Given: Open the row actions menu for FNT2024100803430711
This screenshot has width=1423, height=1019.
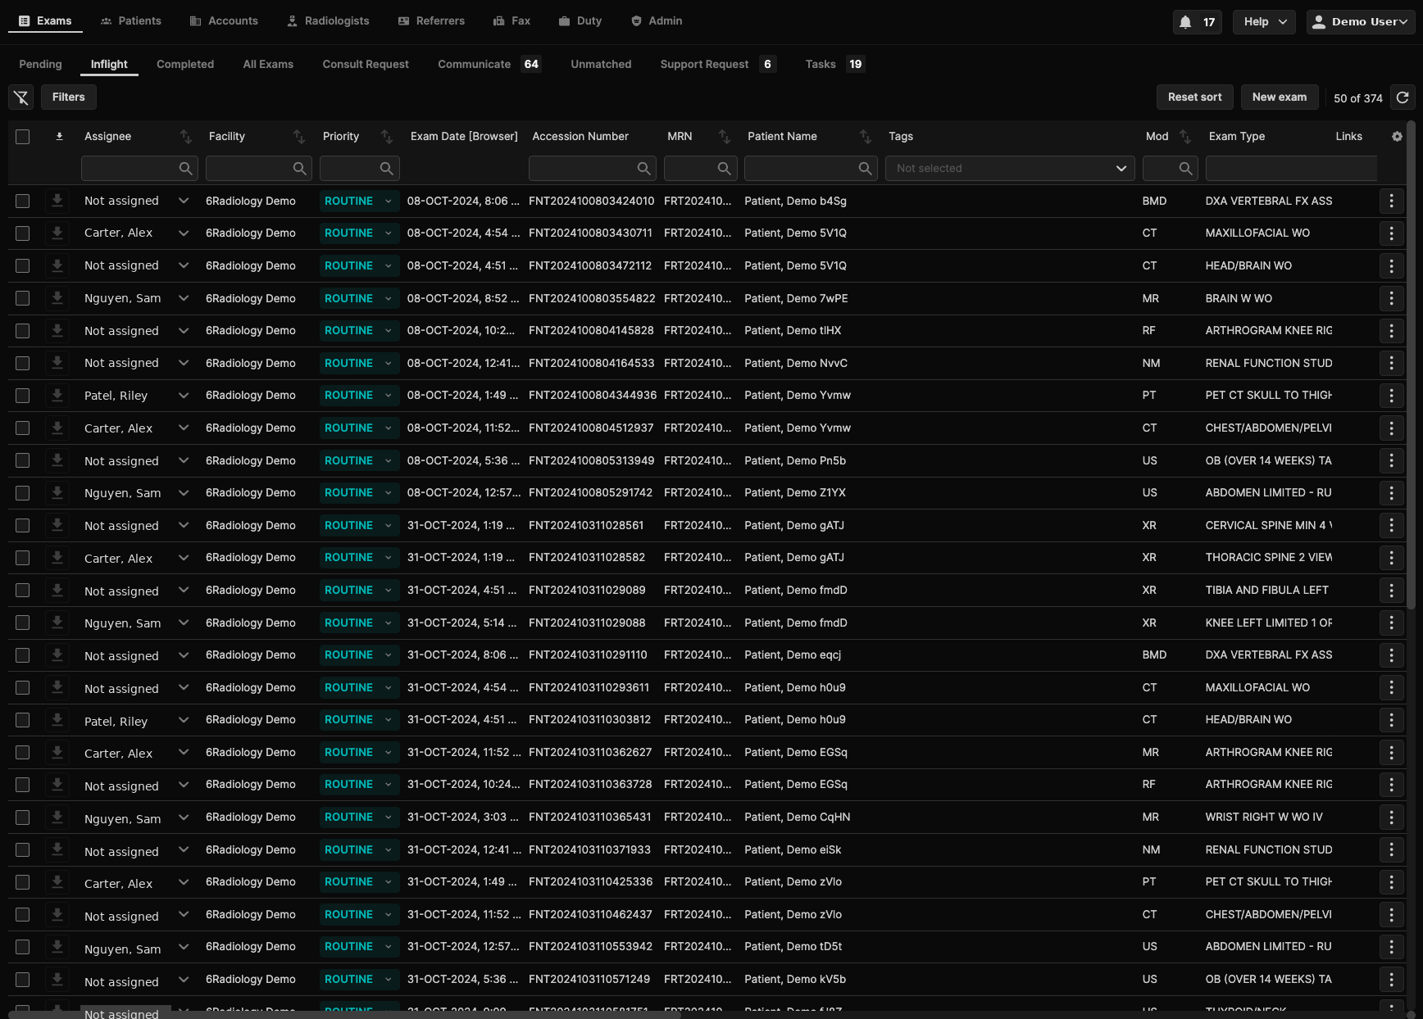Looking at the screenshot, I should [1391, 233].
